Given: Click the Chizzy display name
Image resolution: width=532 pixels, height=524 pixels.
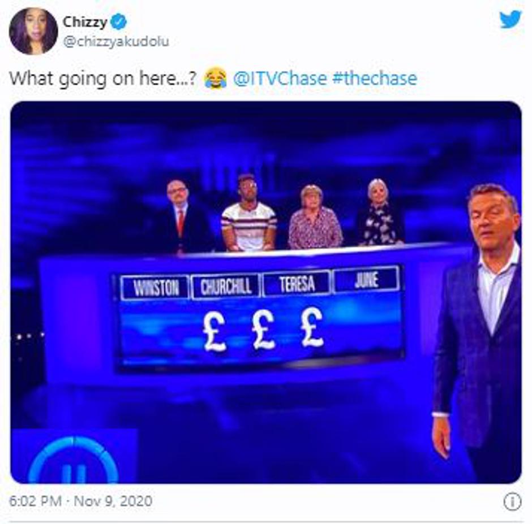Looking at the screenshot, I should point(85,23).
